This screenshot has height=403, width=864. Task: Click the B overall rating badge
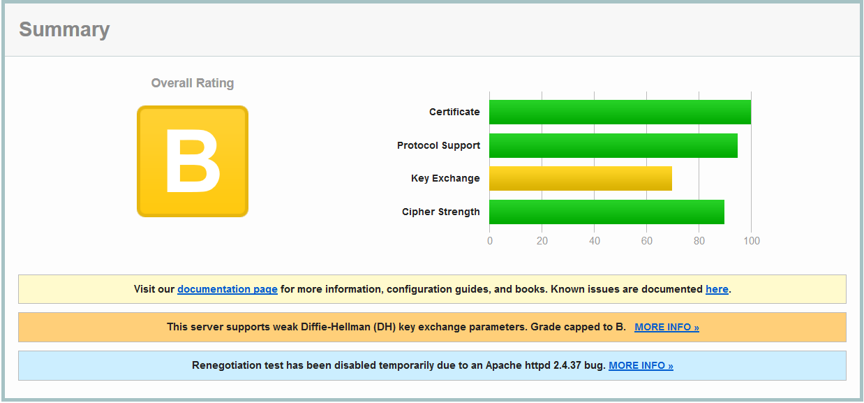click(193, 161)
